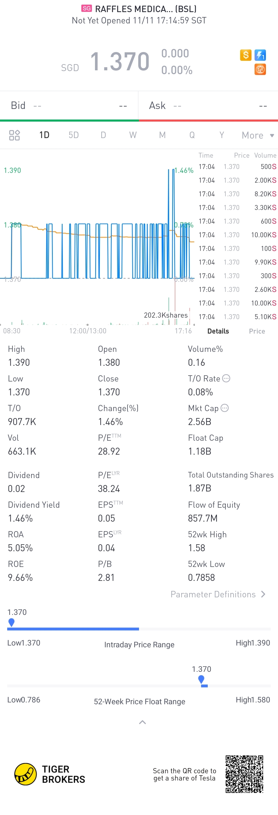Tap the trade row with 5.10K volume
Screen dimensions: 278x815
[x=237, y=317]
